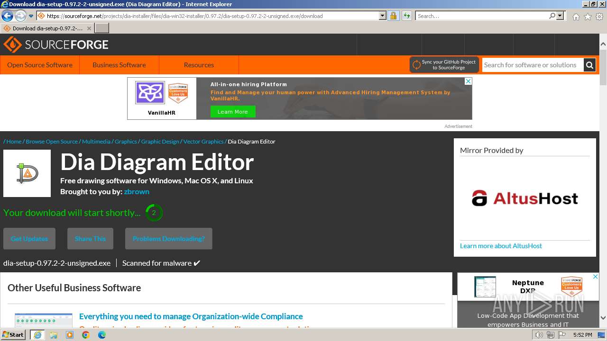Screen dimensions: 607x341
Task: Open the search provider dropdown arrow
Action: [x=560, y=16]
